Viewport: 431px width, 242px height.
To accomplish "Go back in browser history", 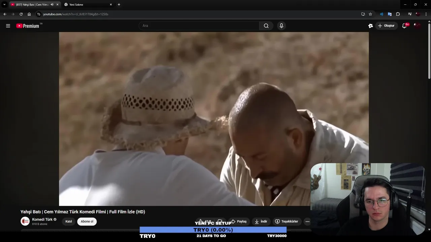I will pos(5,14).
